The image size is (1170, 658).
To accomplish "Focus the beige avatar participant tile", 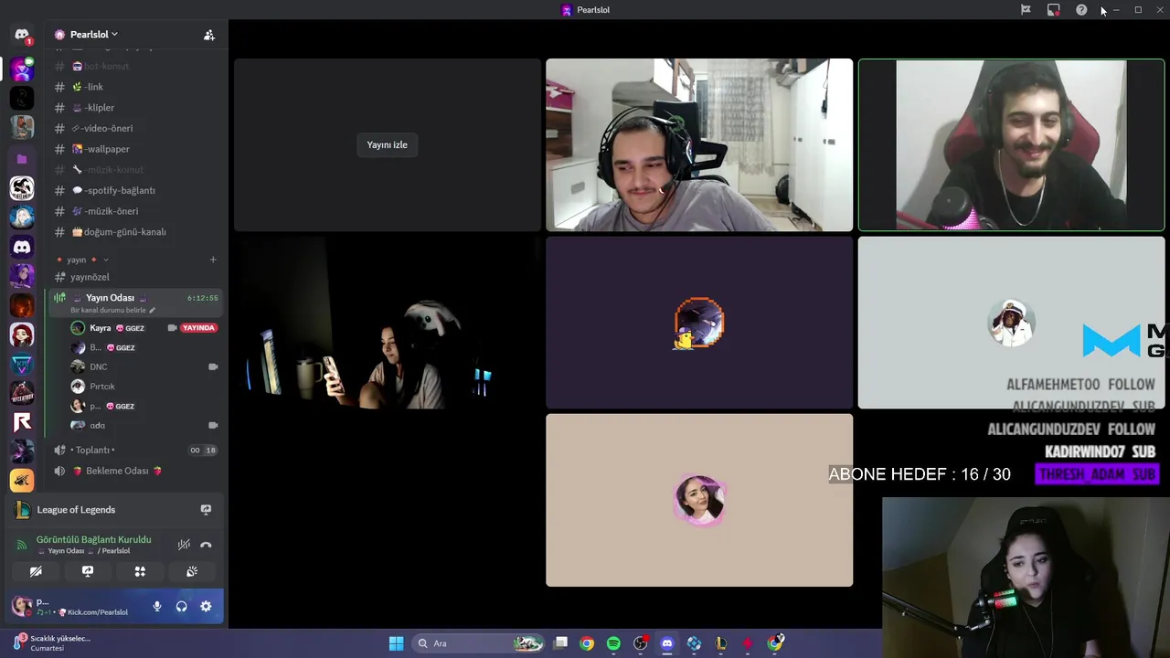I will point(699,500).
